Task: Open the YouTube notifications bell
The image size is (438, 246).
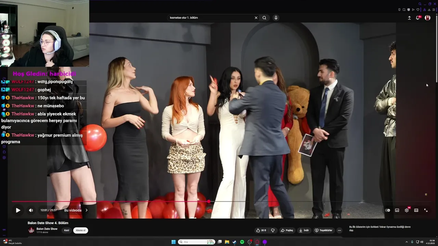Action: pos(418,18)
